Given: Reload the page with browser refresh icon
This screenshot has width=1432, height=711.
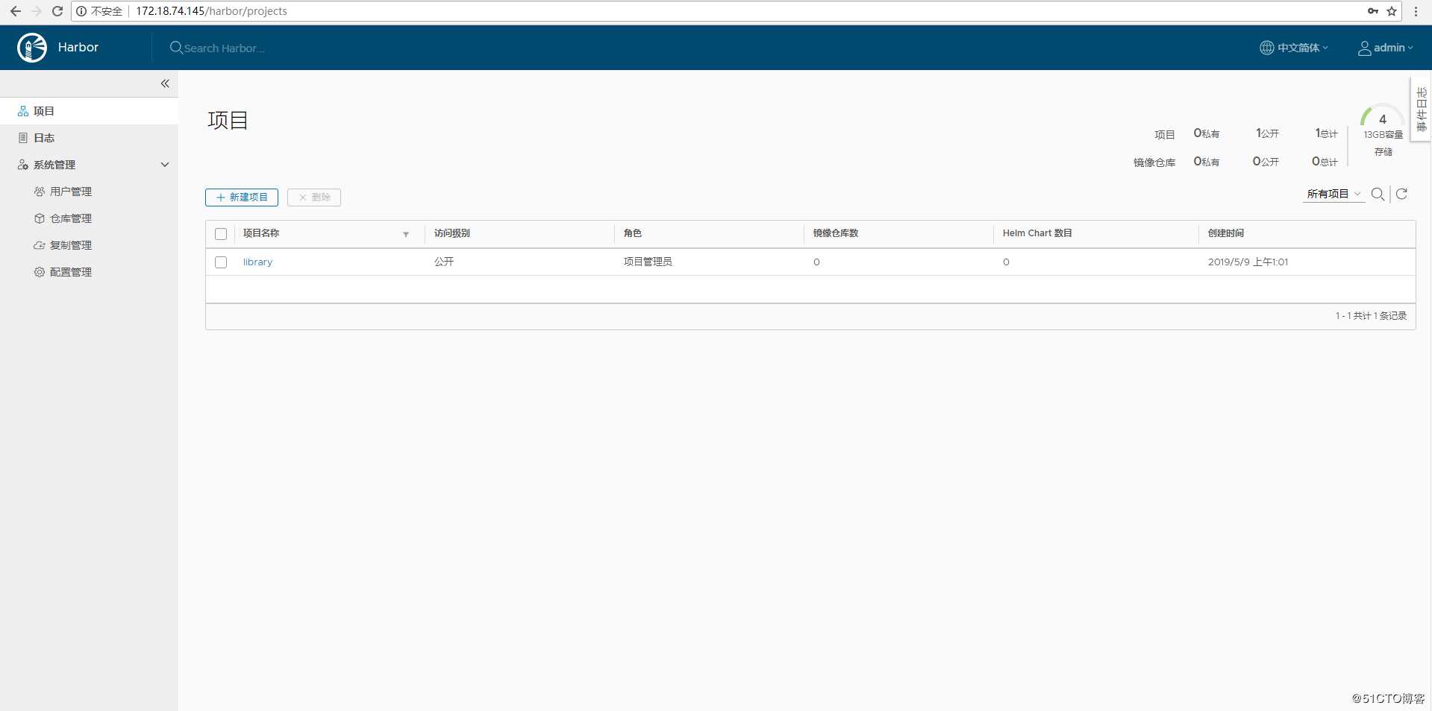Looking at the screenshot, I should tap(57, 11).
